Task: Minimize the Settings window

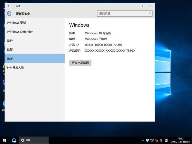Action: click(133, 6)
